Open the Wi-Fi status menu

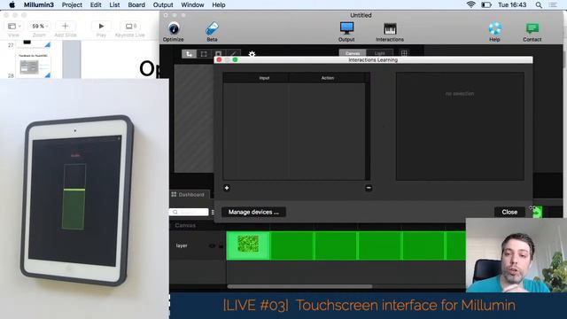click(470, 4)
